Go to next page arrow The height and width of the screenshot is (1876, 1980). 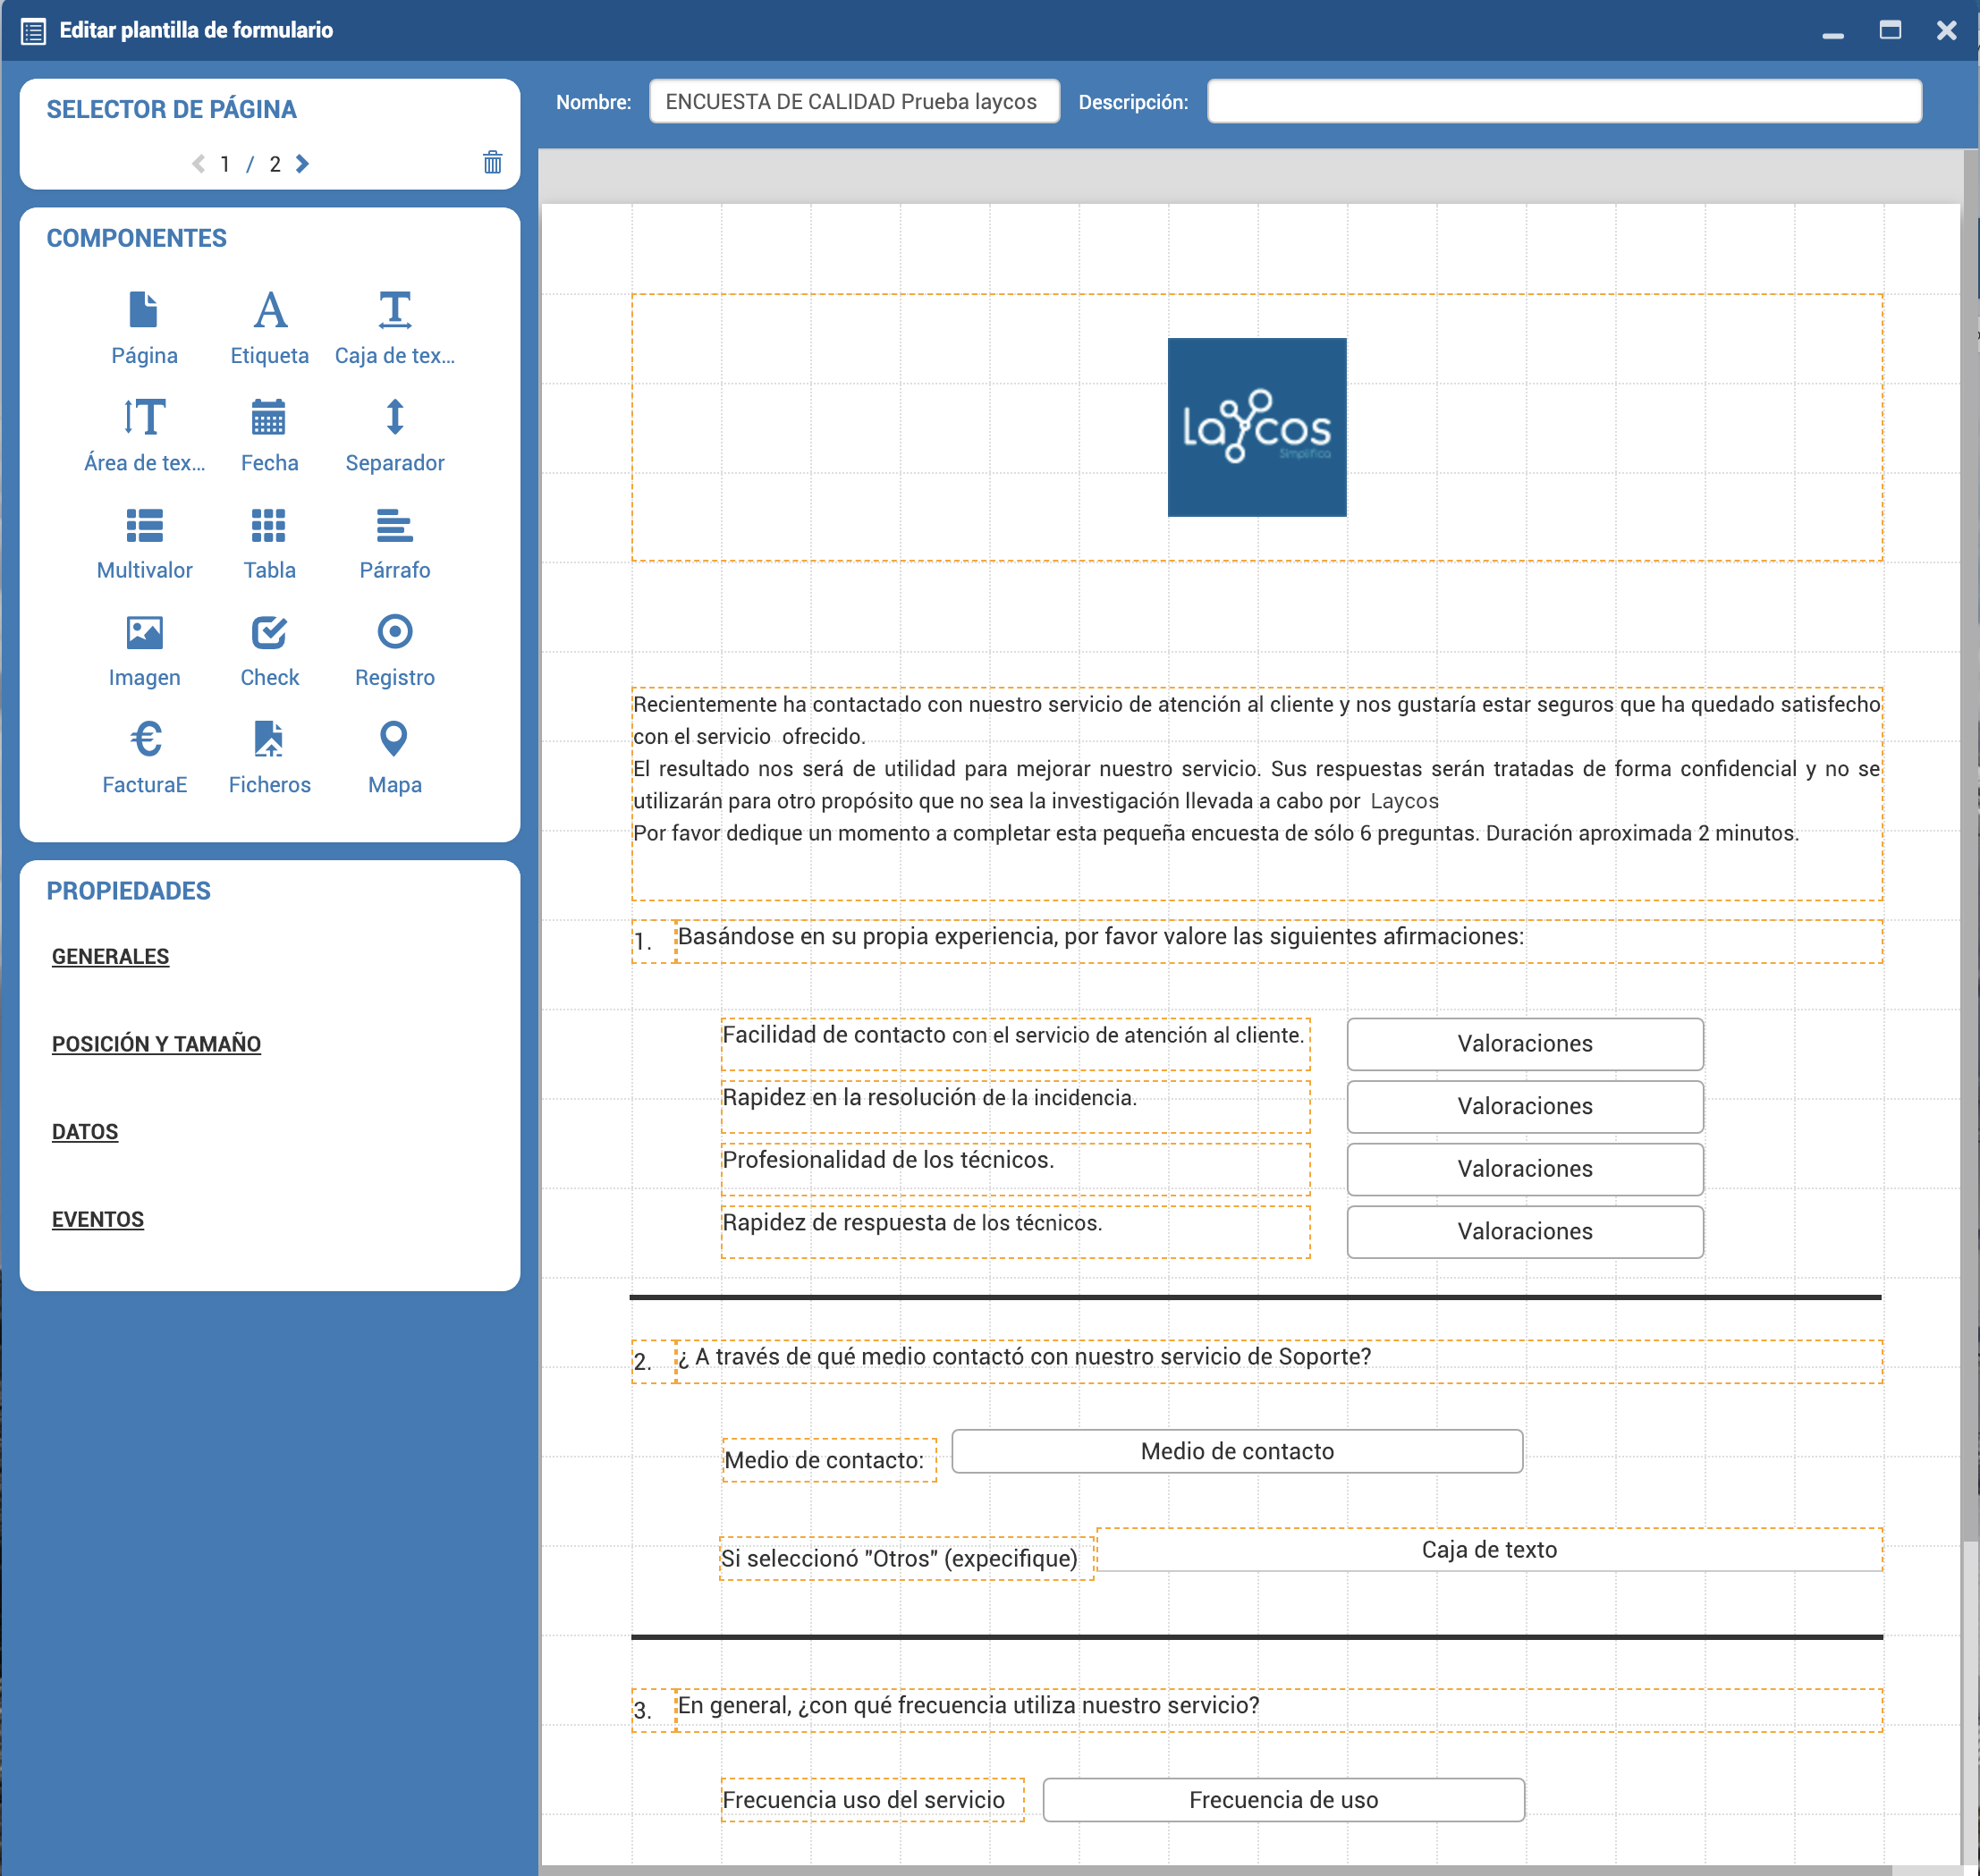coord(302,164)
